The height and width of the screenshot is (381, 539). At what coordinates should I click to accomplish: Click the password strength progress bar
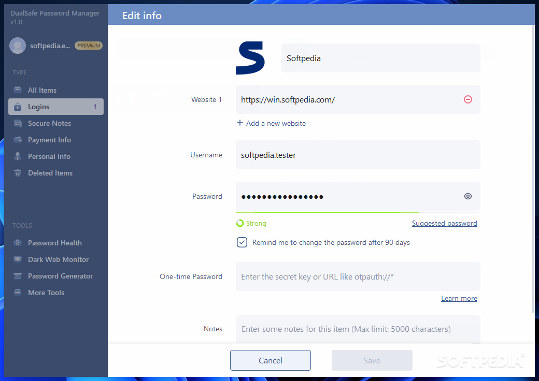358,212
